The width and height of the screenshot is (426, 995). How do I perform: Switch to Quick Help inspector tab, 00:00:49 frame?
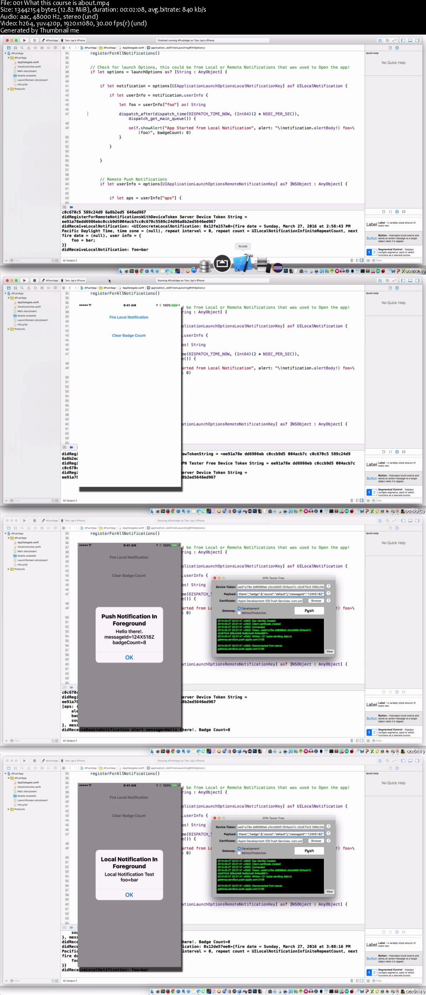(x=397, y=48)
